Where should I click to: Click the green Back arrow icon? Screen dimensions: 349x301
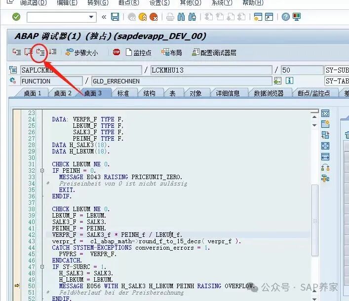pyautogui.click(x=132, y=17)
